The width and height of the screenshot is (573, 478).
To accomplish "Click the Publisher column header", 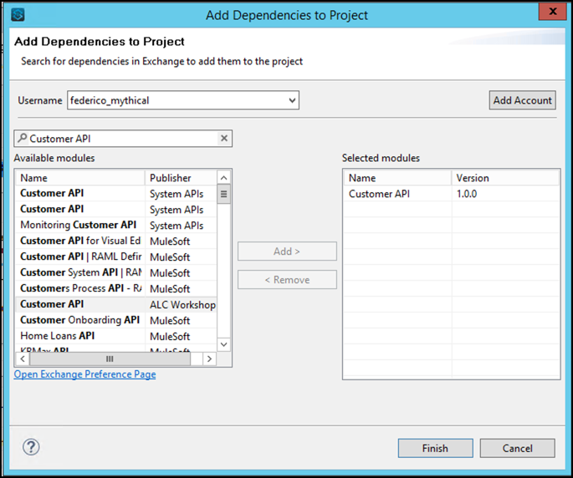I will coord(181,178).
